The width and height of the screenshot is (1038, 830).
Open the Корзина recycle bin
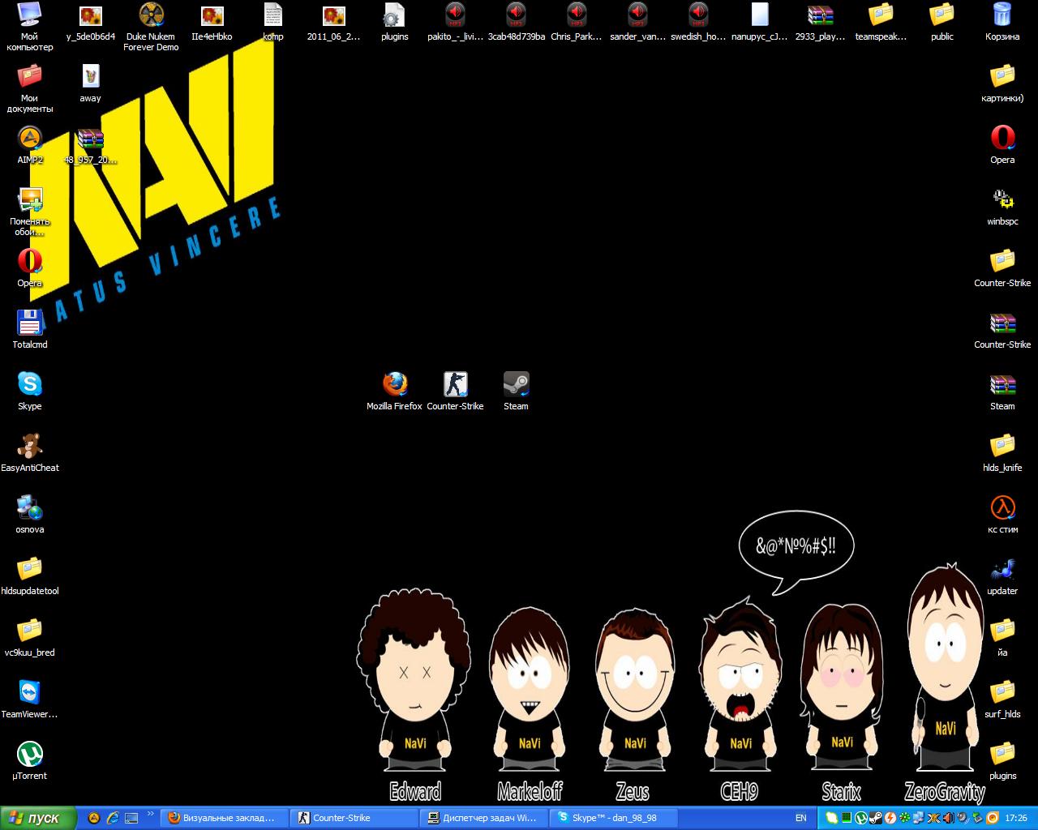tap(1002, 22)
